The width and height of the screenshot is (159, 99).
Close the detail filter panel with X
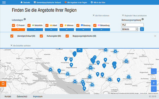pos(155,36)
